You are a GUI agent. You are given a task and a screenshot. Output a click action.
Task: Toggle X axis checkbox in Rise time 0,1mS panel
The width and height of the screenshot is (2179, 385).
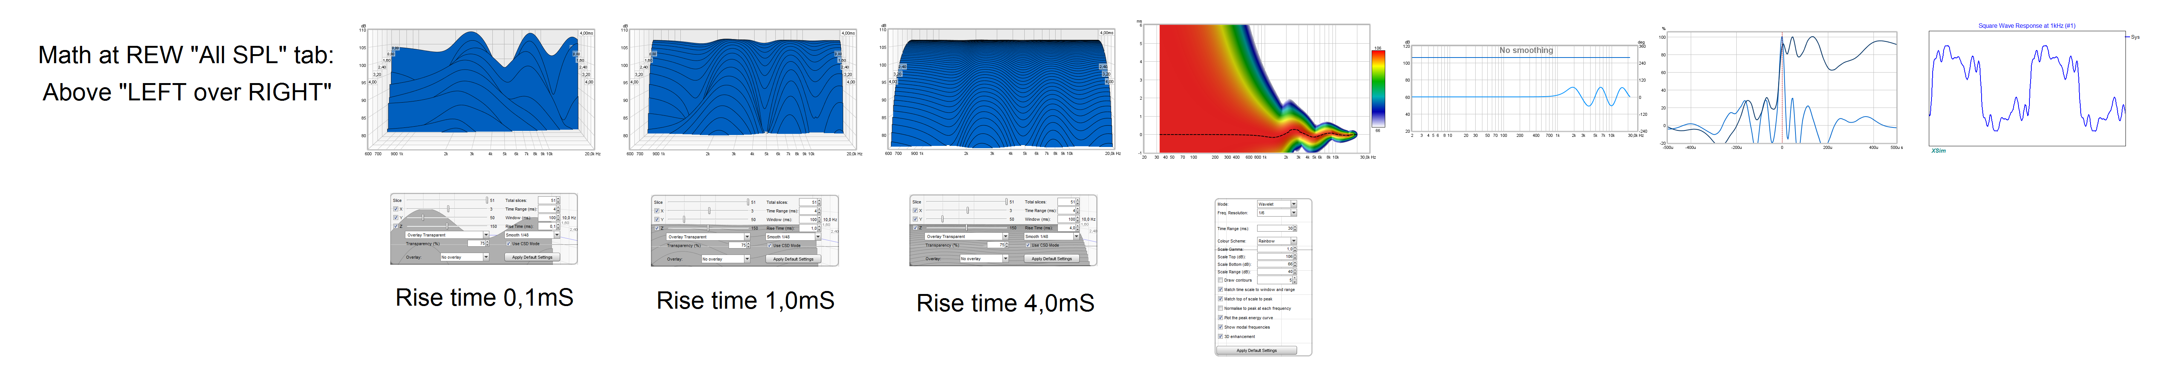click(396, 209)
